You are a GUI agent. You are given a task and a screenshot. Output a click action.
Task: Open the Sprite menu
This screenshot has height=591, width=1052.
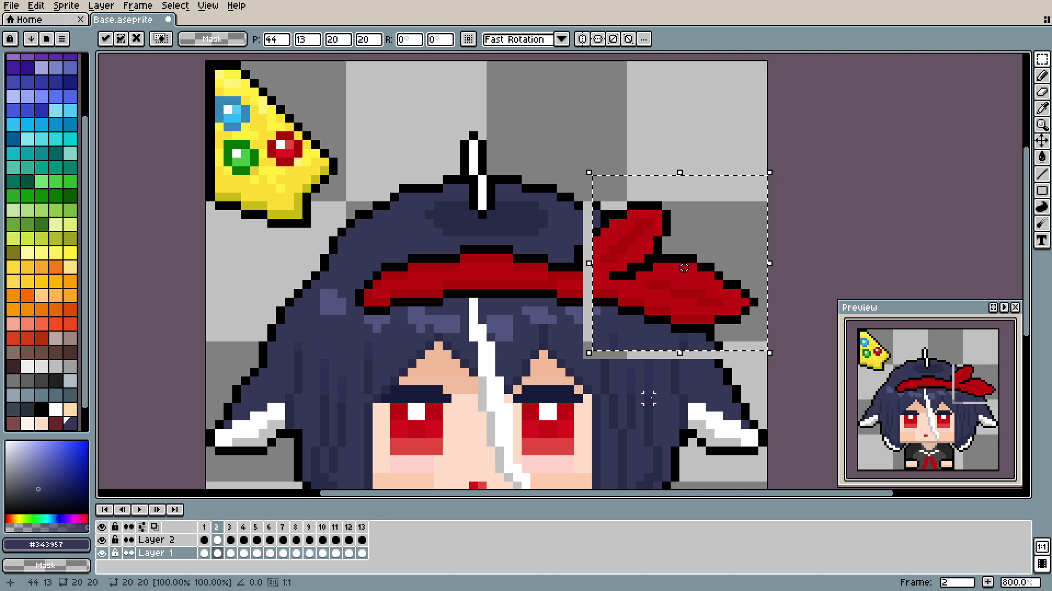click(x=66, y=5)
